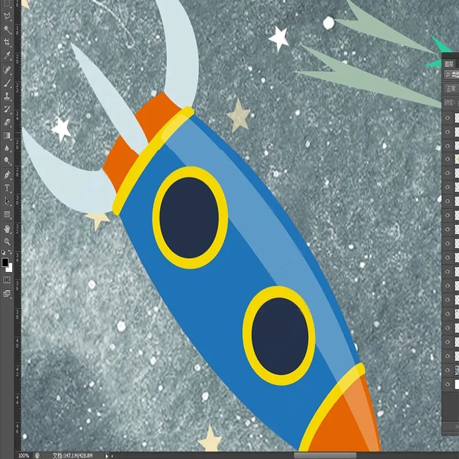Screen dimensions: 459x459
Task: Choose the Rectangle shape tool
Action: coord(7,214)
